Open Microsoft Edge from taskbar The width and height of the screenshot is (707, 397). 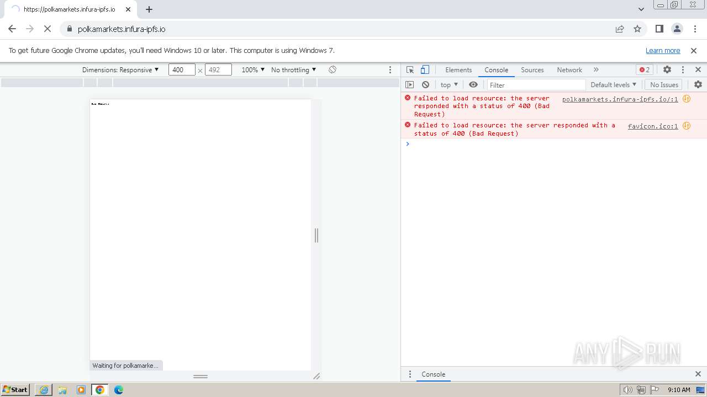[x=119, y=389]
